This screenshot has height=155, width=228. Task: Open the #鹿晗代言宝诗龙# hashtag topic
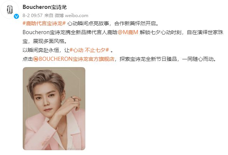(x=44, y=23)
